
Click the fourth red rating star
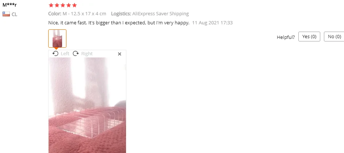tap(69, 5)
